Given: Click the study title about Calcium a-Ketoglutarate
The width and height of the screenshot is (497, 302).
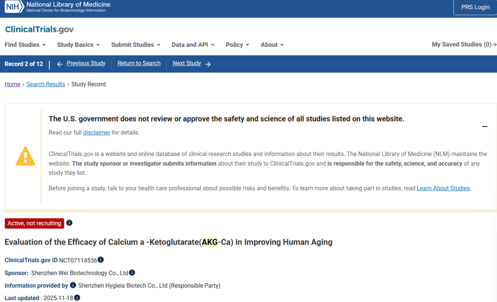Looking at the screenshot, I should [168, 242].
